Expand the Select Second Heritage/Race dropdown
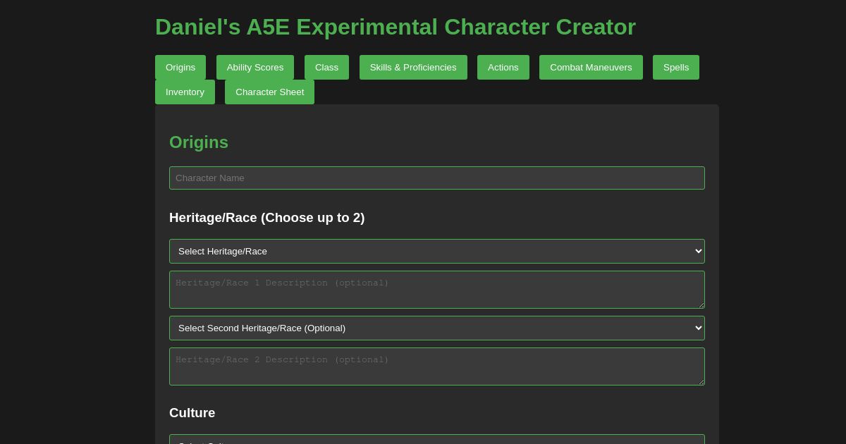This screenshot has width=846, height=444. pyautogui.click(x=437, y=328)
